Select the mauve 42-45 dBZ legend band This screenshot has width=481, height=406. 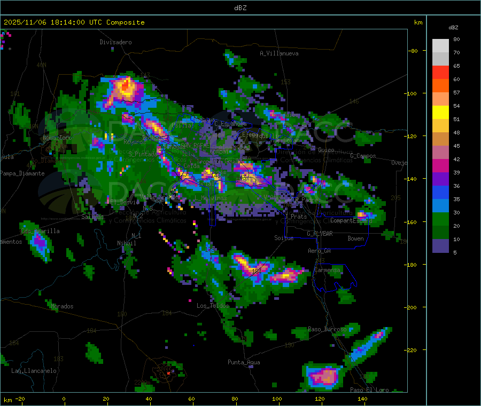point(440,153)
